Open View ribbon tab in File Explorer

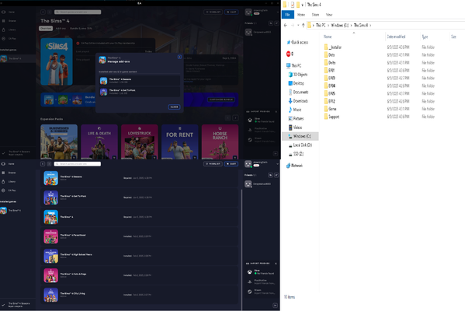coord(329,15)
